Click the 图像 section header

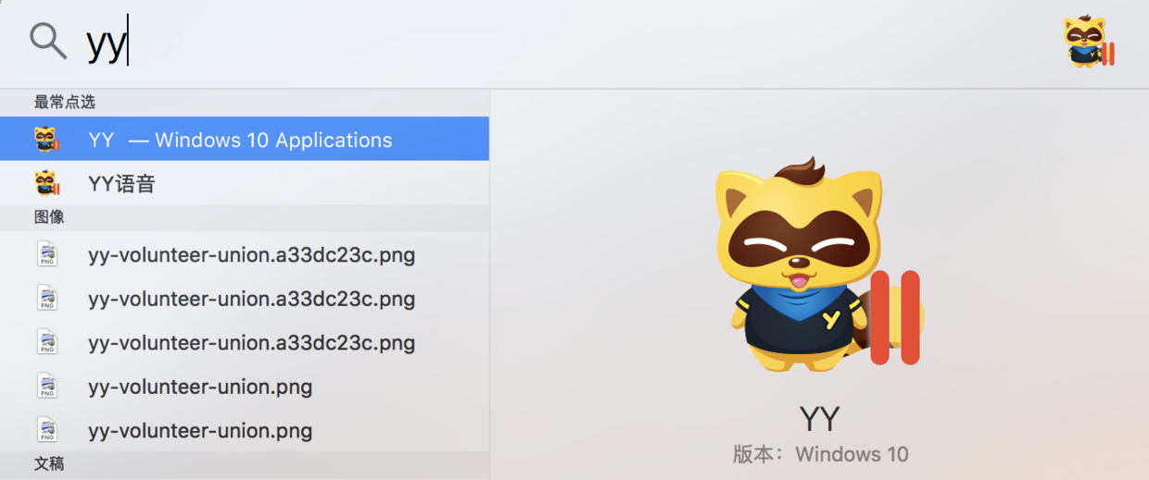[x=49, y=217]
